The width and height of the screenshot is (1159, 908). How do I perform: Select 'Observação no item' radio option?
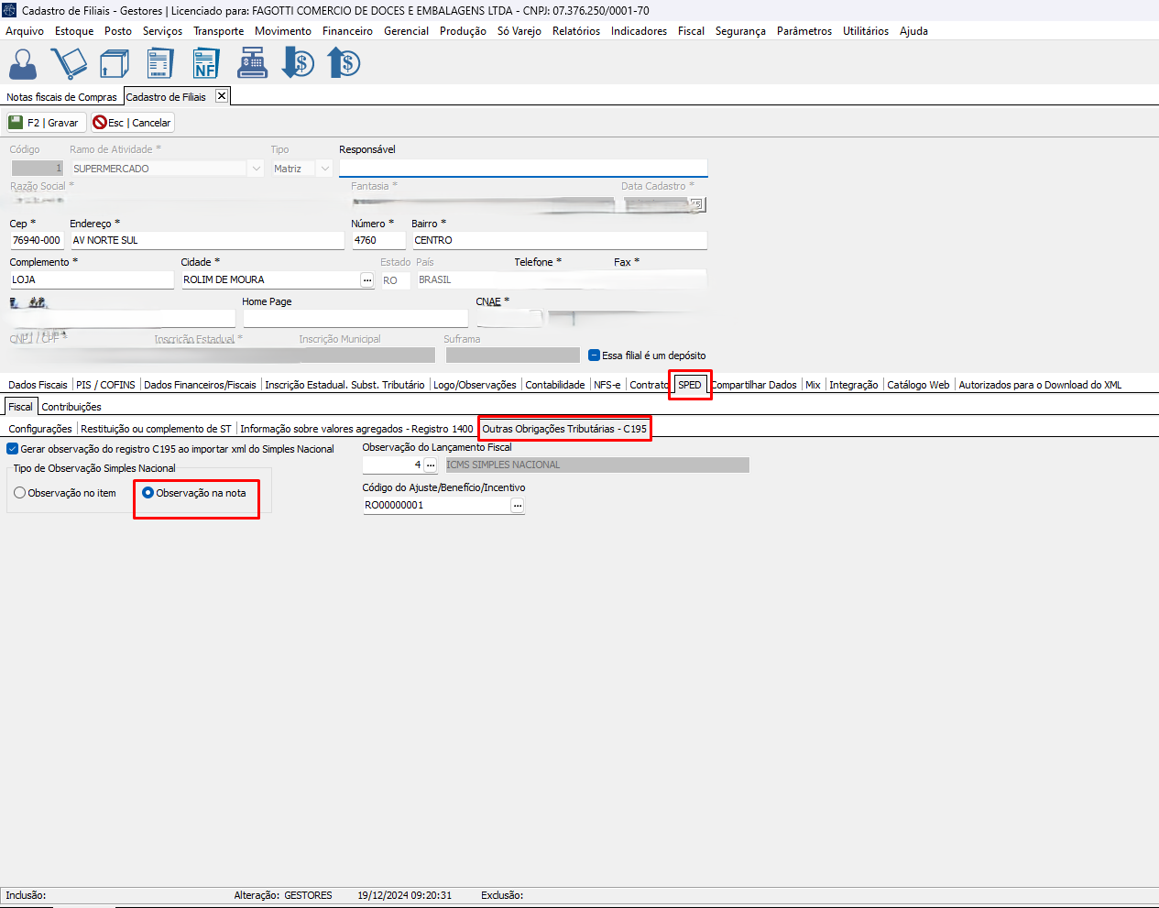pyautogui.click(x=20, y=493)
